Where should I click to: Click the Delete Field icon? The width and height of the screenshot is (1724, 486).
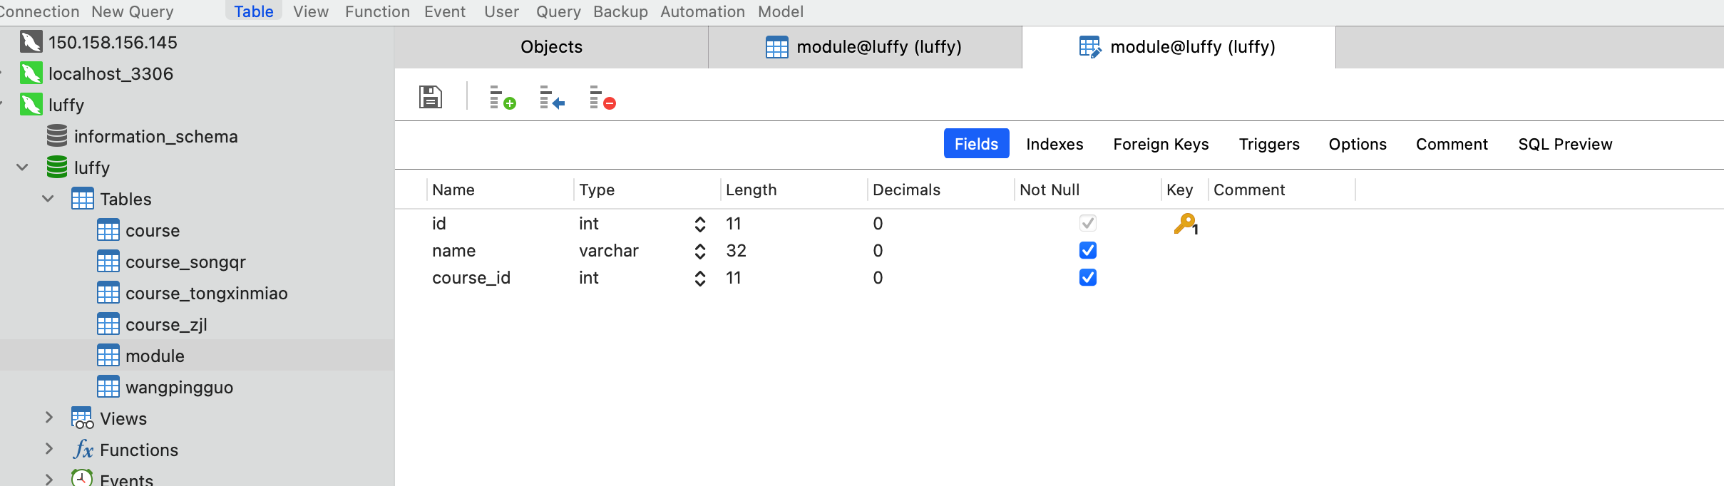[602, 97]
